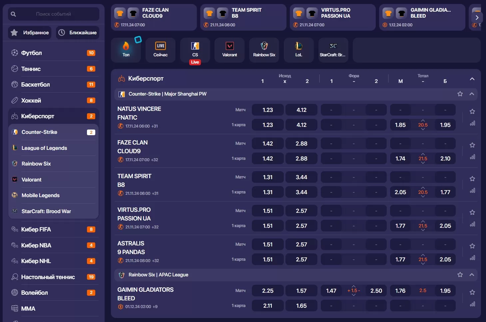Image resolution: width=486 pixels, height=322 pixels.
Task: Switch to the Ближайшие tab
Action: (x=78, y=33)
